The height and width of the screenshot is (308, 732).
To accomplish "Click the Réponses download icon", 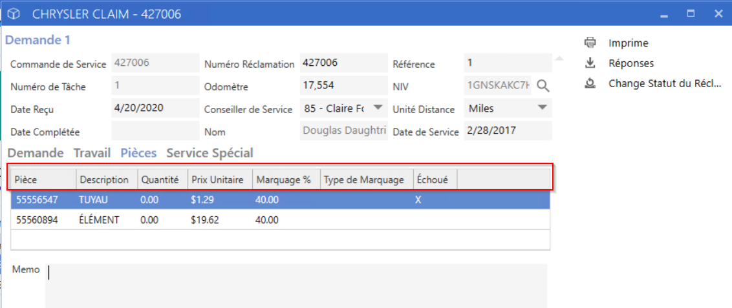I will click(590, 63).
